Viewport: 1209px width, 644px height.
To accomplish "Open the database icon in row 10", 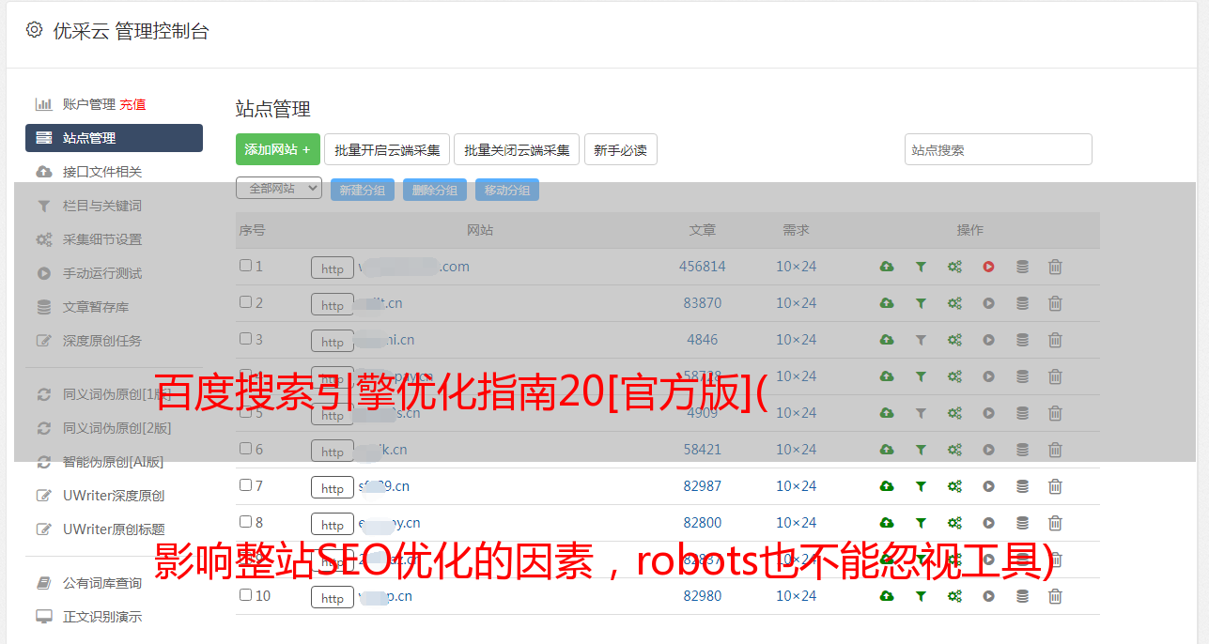I will point(1022,596).
